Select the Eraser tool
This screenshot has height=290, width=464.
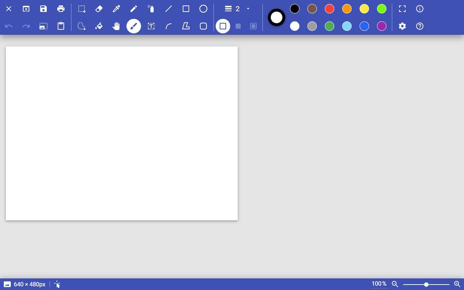tap(99, 9)
